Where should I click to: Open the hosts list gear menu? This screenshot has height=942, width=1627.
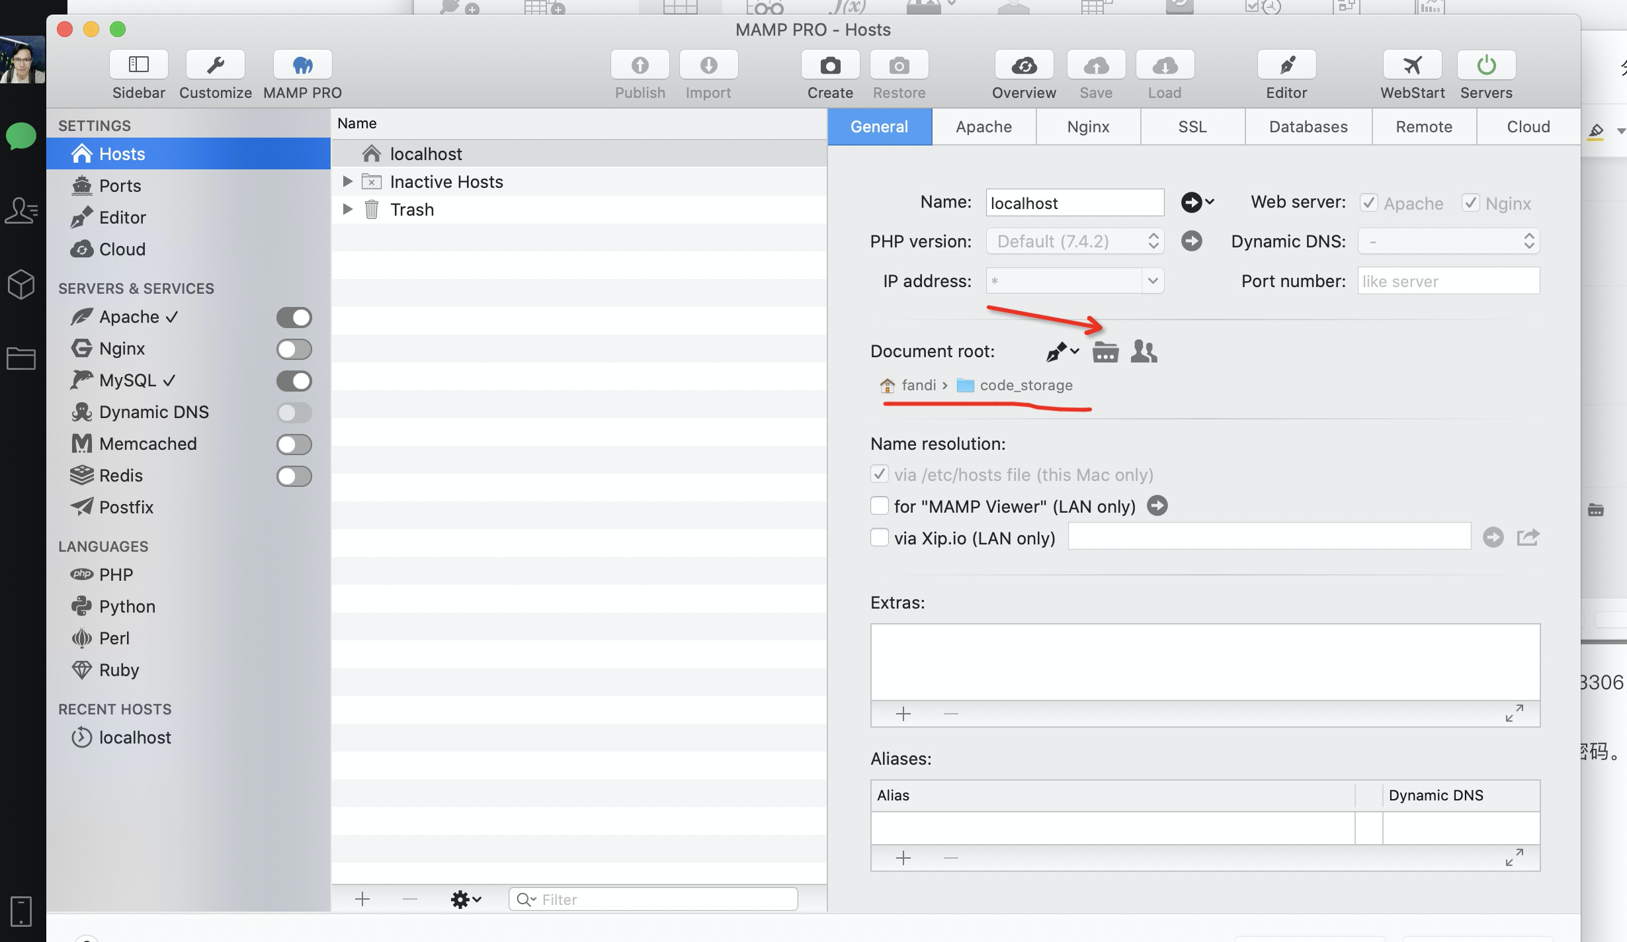466,899
